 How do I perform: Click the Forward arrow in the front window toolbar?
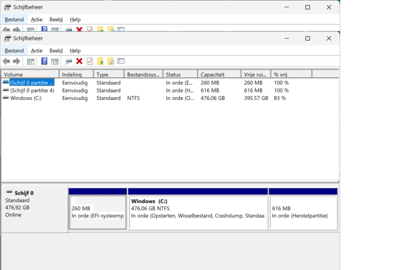[16, 61]
